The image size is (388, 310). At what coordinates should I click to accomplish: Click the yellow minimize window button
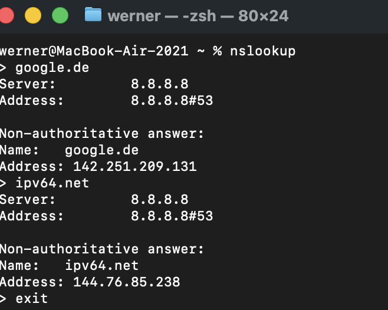[32, 15]
